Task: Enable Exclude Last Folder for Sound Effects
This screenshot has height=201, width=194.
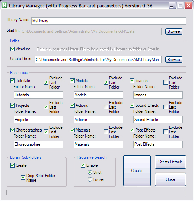Action: click(x=165, y=107)
